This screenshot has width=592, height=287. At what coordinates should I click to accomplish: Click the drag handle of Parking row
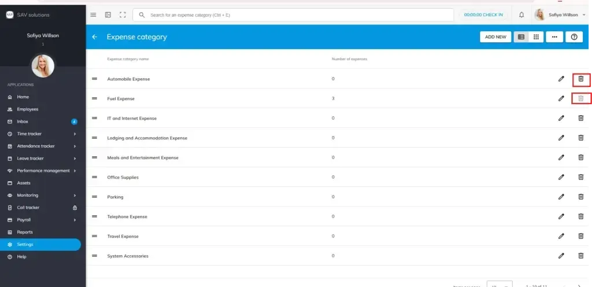click(95, 197)
